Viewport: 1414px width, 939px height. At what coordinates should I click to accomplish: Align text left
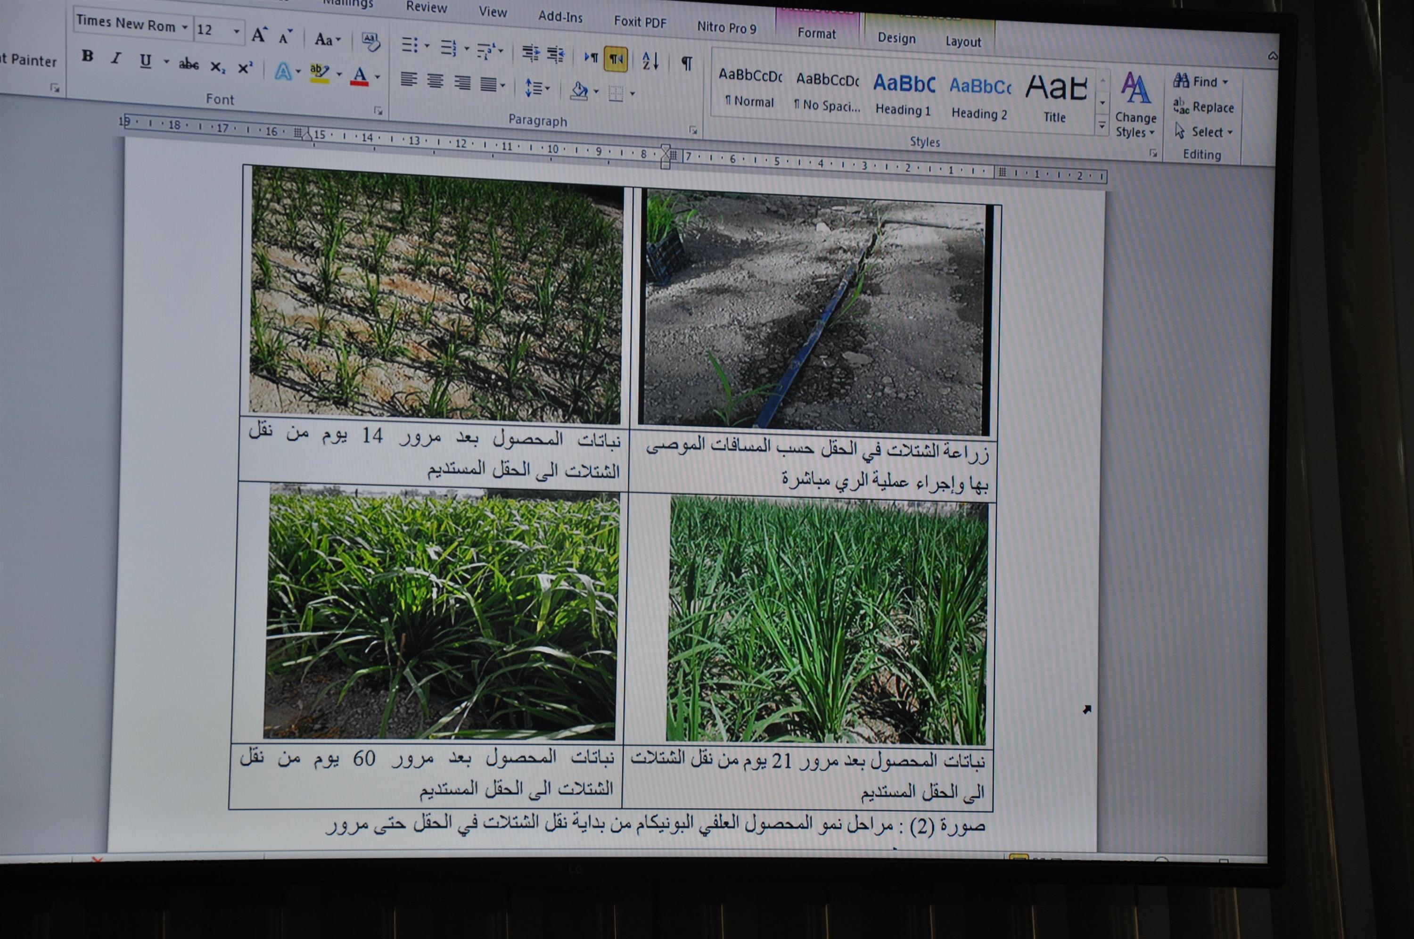click(409, 79)
